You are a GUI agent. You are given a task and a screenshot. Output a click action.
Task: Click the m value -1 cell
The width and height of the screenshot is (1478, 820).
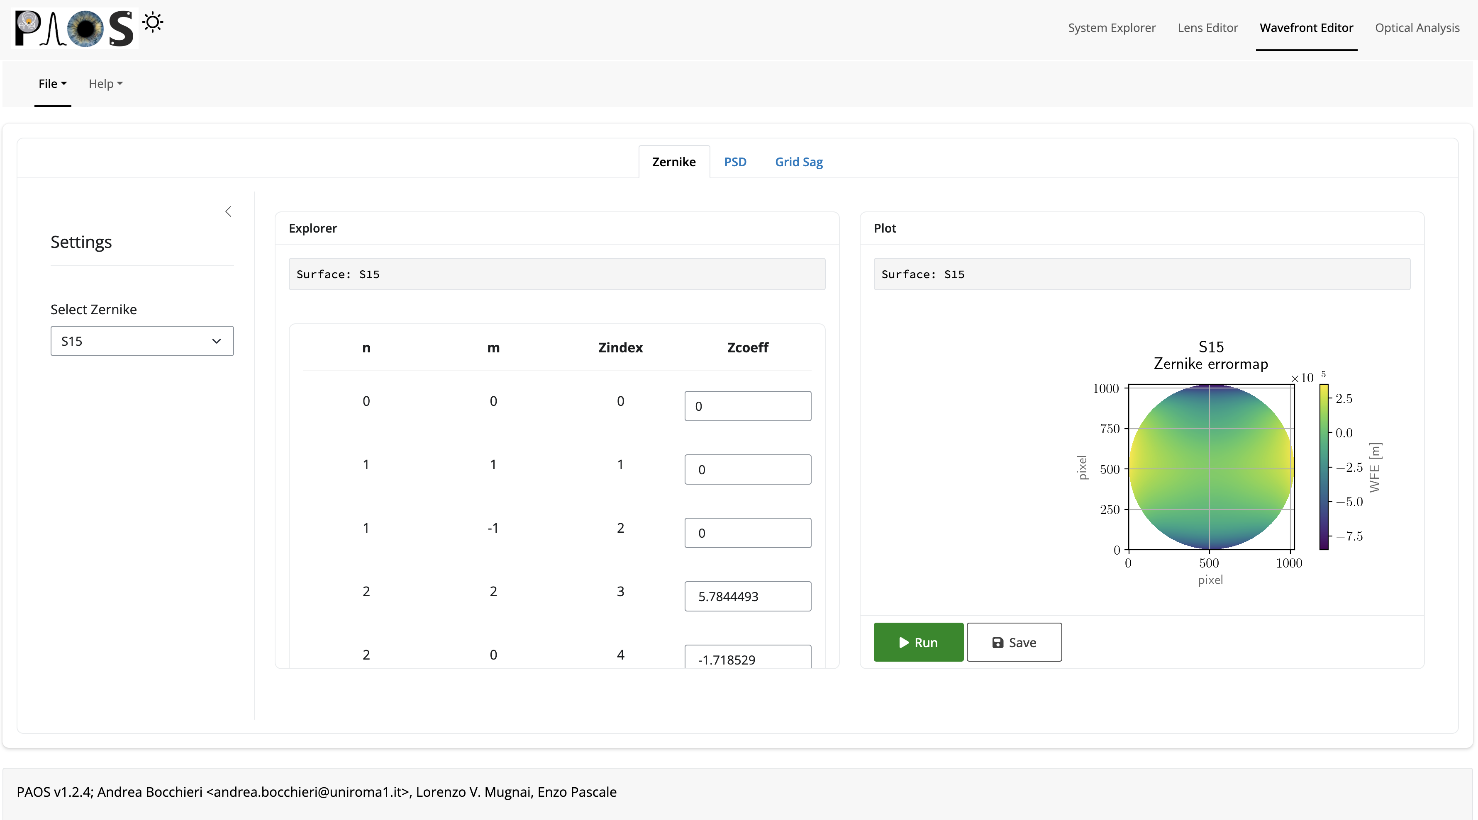pyautogui.click(x=493, y=528)
